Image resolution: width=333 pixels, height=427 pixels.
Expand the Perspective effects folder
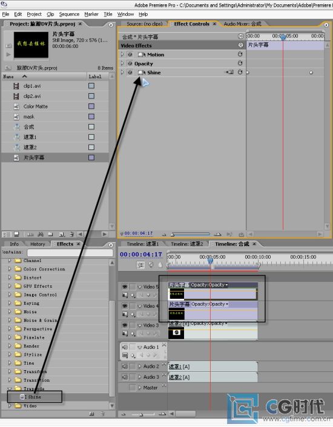pyautogui.click(x=10, y=328)
